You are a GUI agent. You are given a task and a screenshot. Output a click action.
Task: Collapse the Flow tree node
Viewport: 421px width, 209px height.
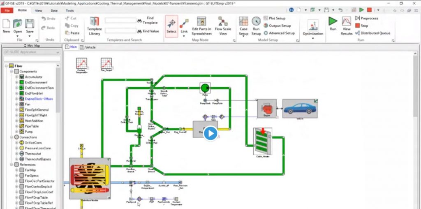tap(7, 66)
